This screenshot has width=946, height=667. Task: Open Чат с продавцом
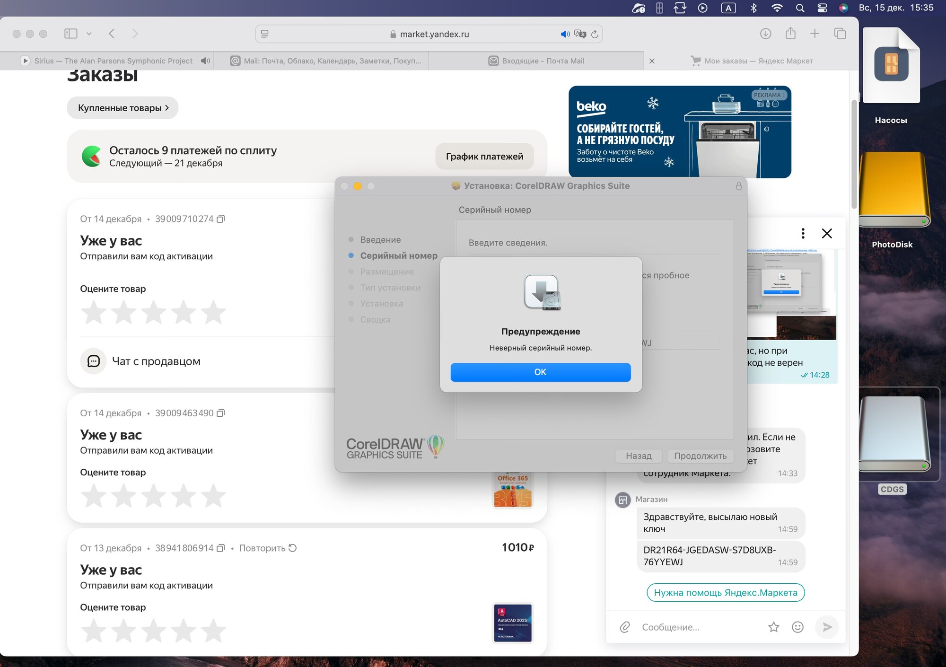click(141, 361)
